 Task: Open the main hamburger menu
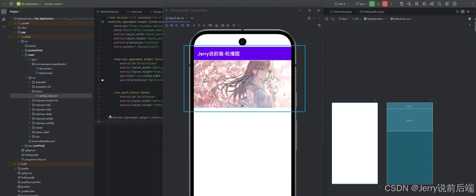pyautogui.click(x=11, y=4)
